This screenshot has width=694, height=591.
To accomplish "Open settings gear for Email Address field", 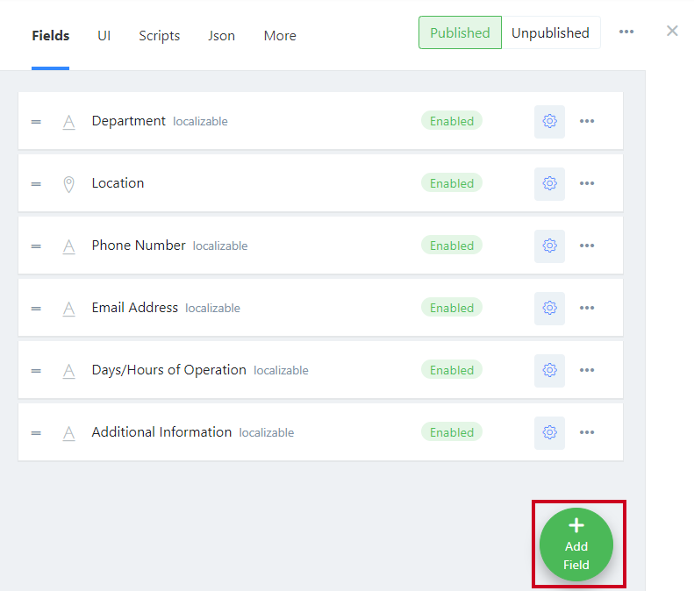I will click(549, 309).
